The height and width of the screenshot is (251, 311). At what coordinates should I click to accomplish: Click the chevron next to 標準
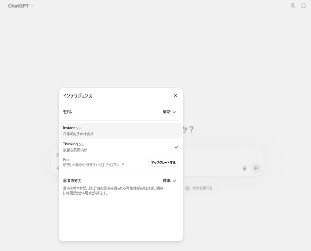point(174,181)
